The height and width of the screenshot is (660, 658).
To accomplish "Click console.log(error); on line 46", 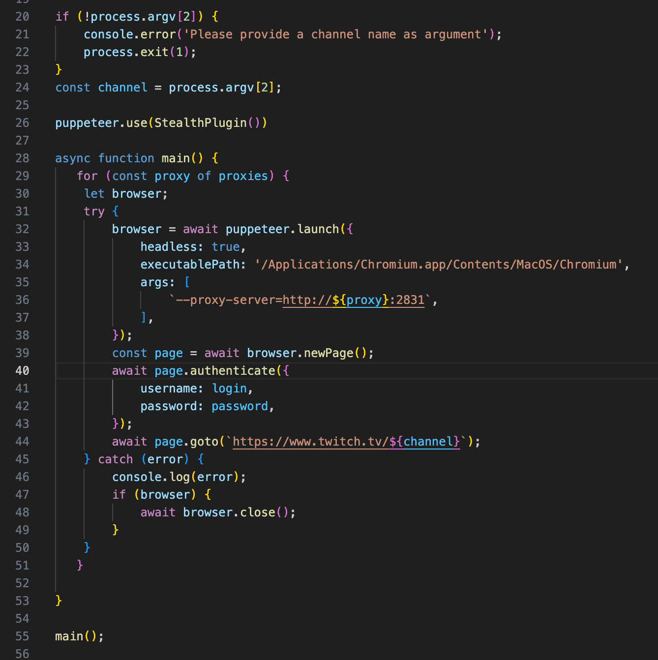I will pos(179,477).
